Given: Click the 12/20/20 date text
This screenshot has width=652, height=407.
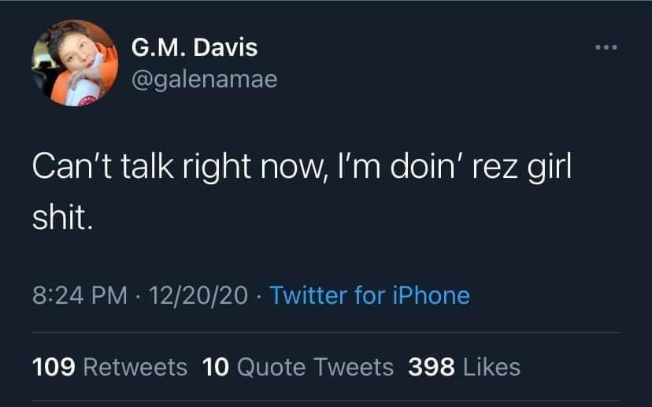Looking at the screenshot, I should coord(198,295).
